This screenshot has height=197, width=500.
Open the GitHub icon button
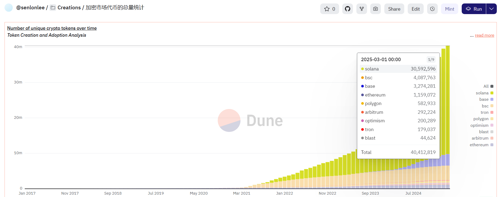[348, 9]
